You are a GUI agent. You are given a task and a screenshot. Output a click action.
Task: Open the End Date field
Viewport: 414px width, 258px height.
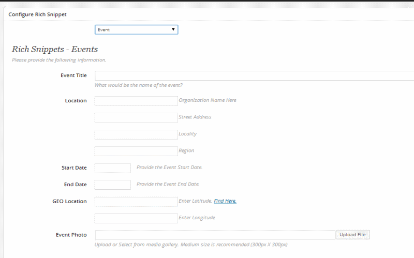coord(113,185)
